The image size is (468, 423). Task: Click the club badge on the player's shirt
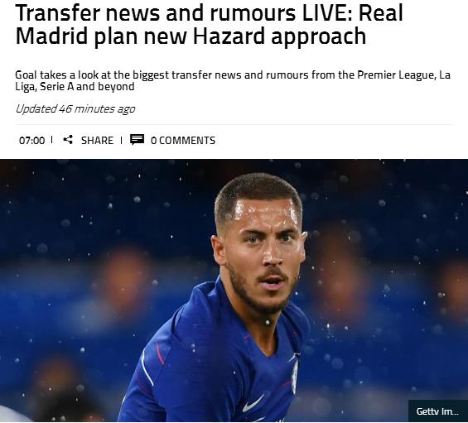click(x=295, y=377)
